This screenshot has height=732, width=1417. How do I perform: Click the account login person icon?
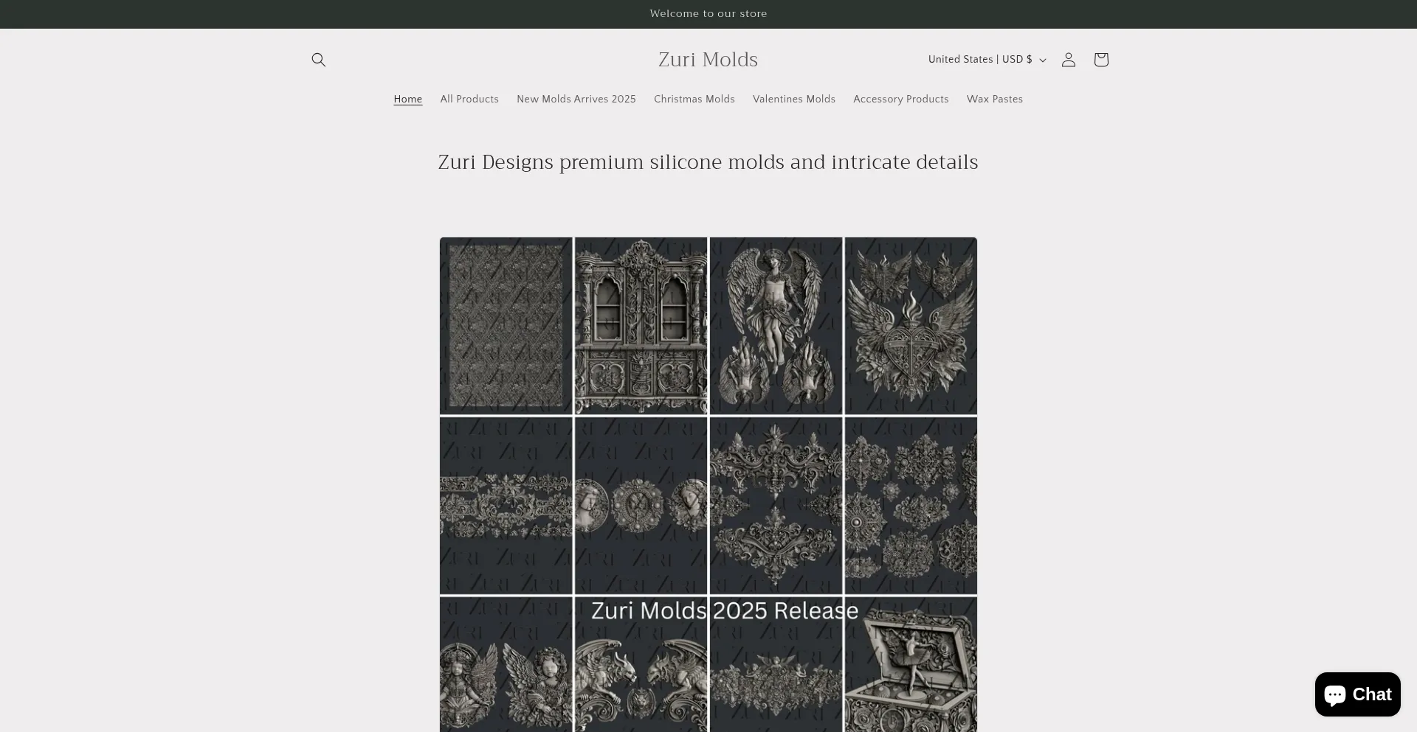point(1068,60)
